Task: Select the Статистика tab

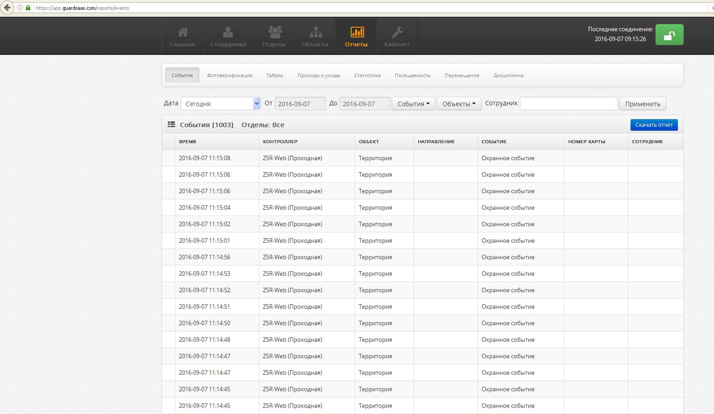Action: [367, 75]
